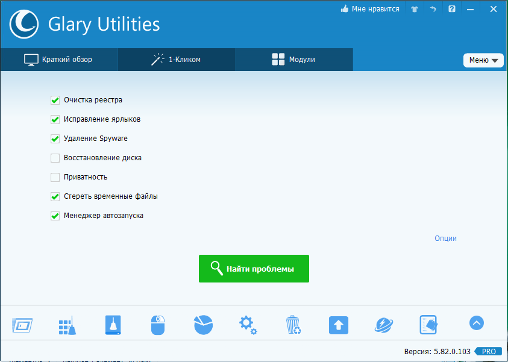Open the Меню dropdown
Viewport: 508px width, 362px height.
tap(483, 60)
